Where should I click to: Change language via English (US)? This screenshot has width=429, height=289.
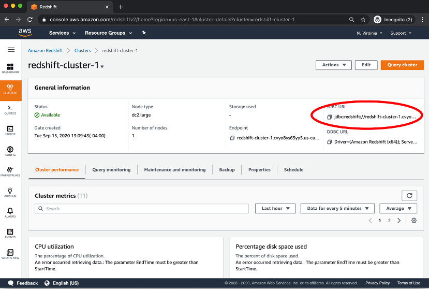(62, 283)
